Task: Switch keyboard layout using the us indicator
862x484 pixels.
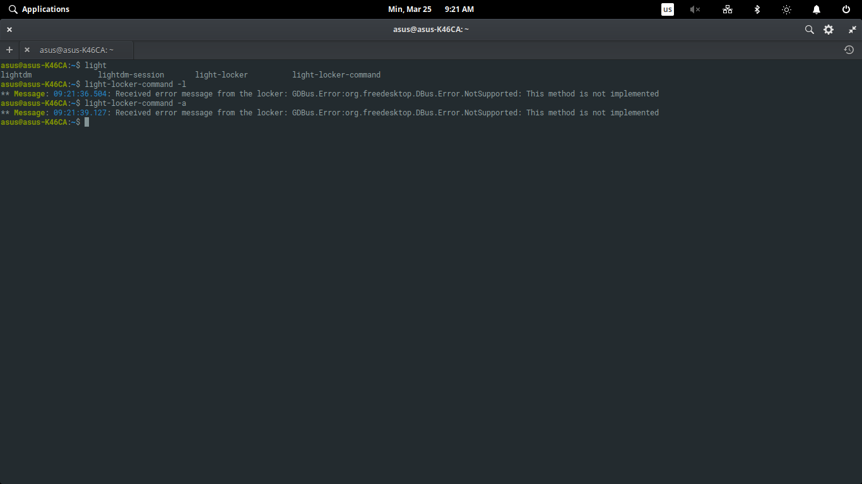Action: pos(667,9)
